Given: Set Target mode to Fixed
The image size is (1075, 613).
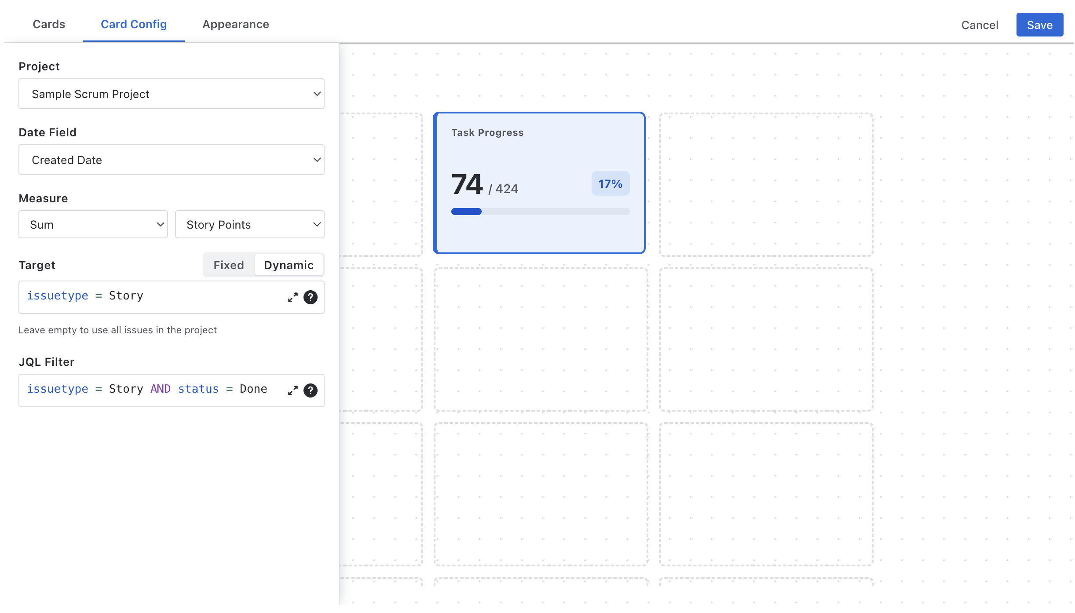Looking at the screenshot, I should click(229, 265).
